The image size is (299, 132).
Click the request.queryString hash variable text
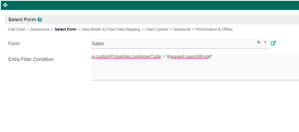pyautogui.click(x=189, y=56)
